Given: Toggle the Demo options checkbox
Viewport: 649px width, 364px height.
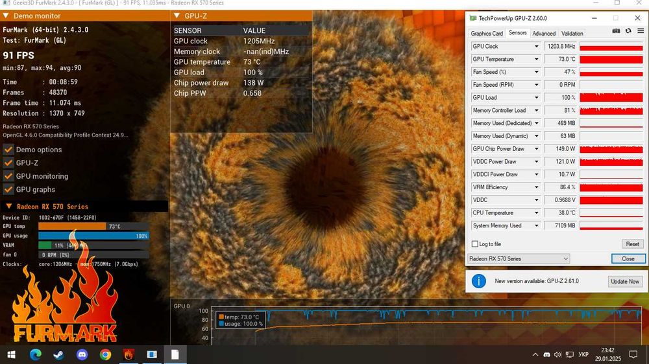Looking at the screenshot, I should tap(8, 150).
